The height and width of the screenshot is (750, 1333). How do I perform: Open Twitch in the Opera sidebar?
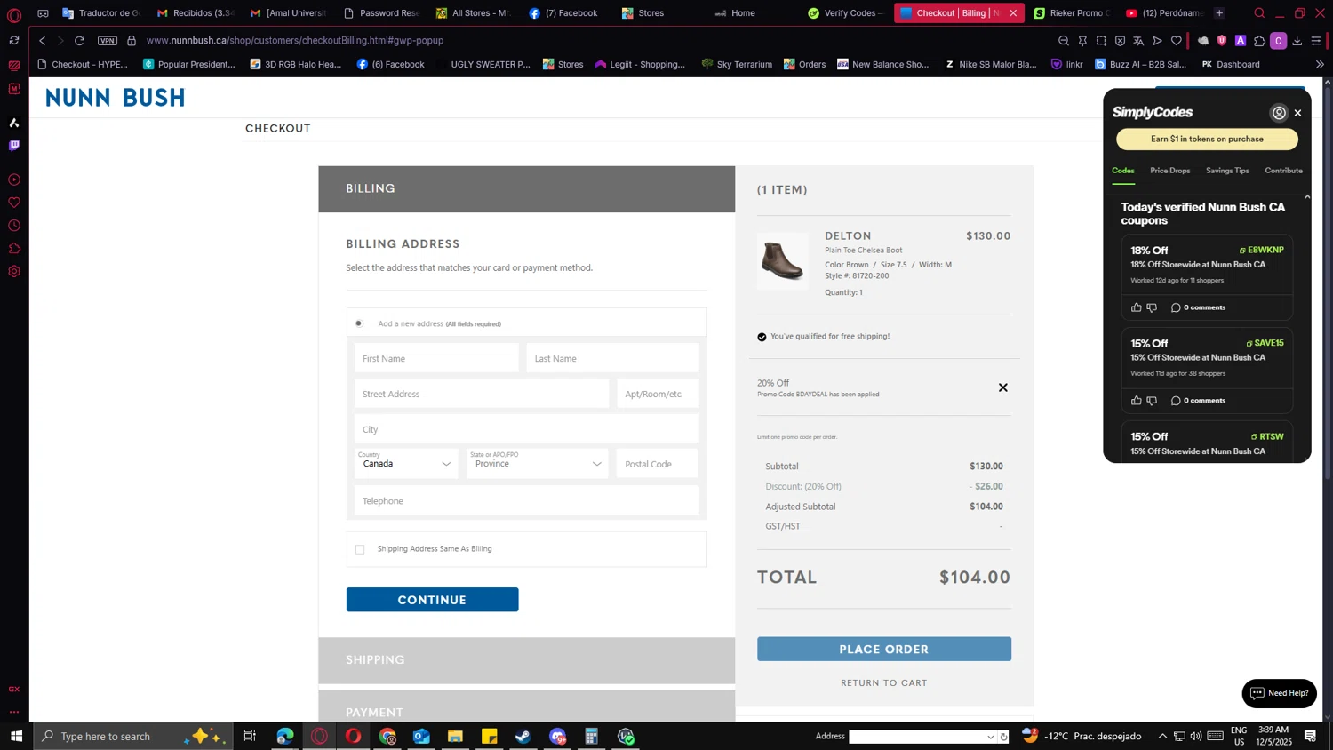(14, 145)
